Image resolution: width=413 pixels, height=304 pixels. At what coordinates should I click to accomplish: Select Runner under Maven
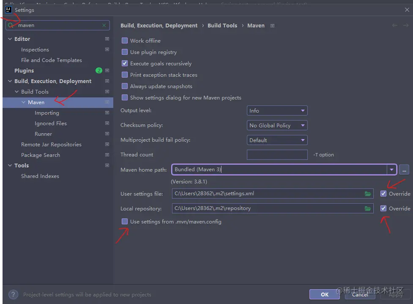point(43,134)
